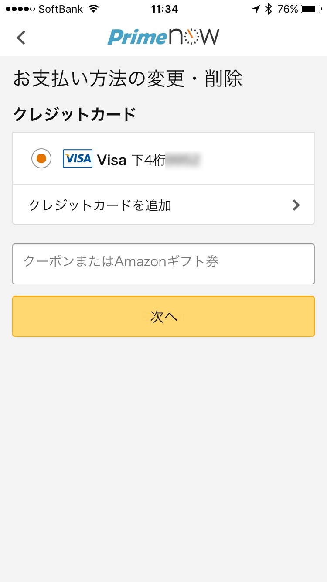Tap the 76% battery percentage
This screenshot has width=327, height=582.
click(288, 9)
